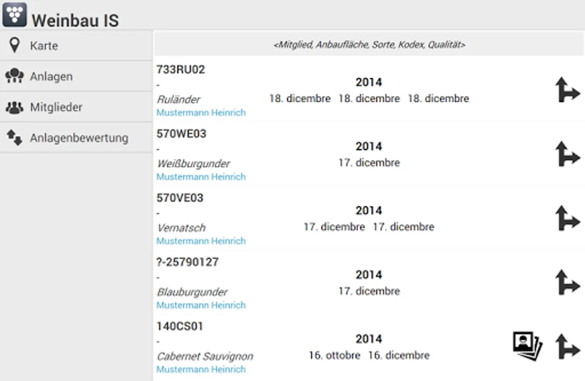The width and height of the screenshot is (585, 381).
Task: Open the Mitglieder menu entry
Action: [x=76, y=107]
